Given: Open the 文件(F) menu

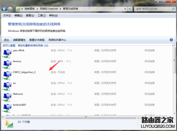Looking at the screenshot, I should [7, 16].
